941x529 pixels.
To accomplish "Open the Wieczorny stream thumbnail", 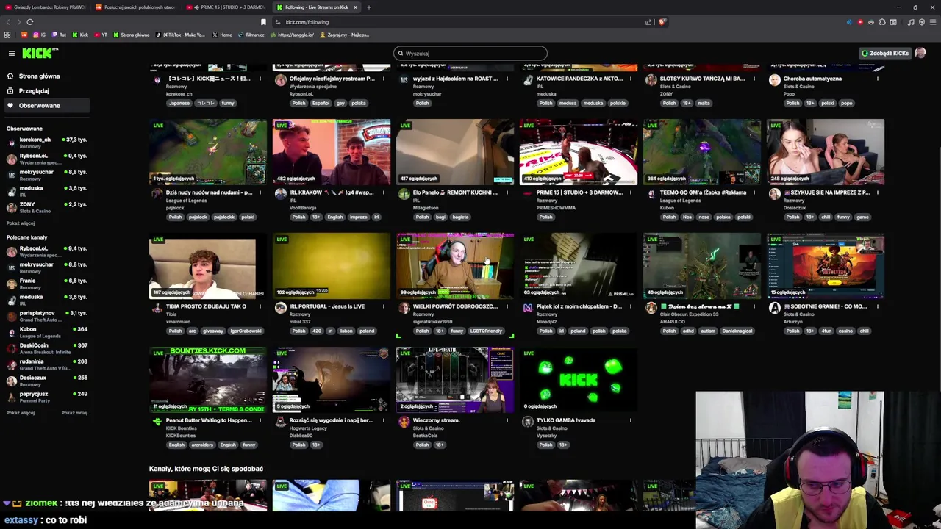I will [455, 380].
